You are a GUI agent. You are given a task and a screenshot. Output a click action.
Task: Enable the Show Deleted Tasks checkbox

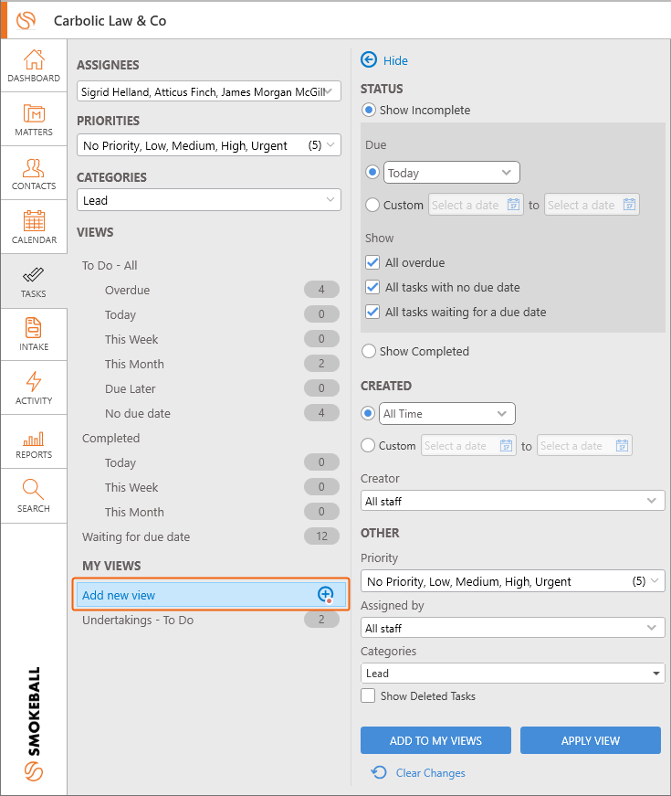(x=368, y=695)
